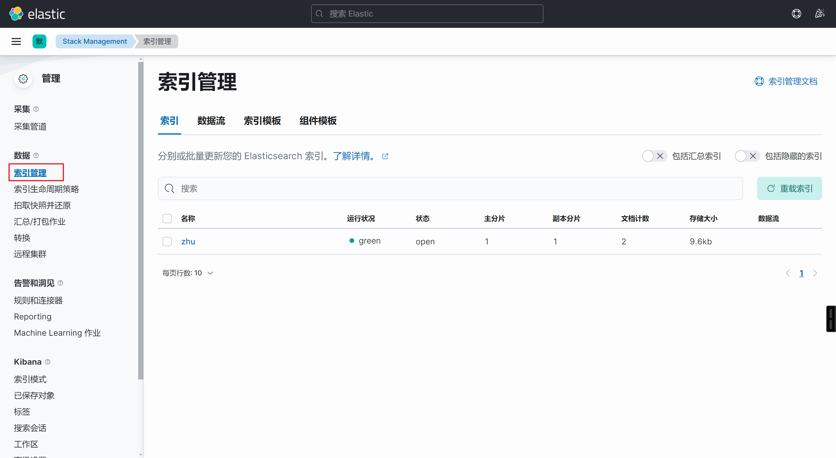This screenshot has height=458, width=836.
Task: Open 索引模式 in sidebar
Action: (x=30, y=379)
